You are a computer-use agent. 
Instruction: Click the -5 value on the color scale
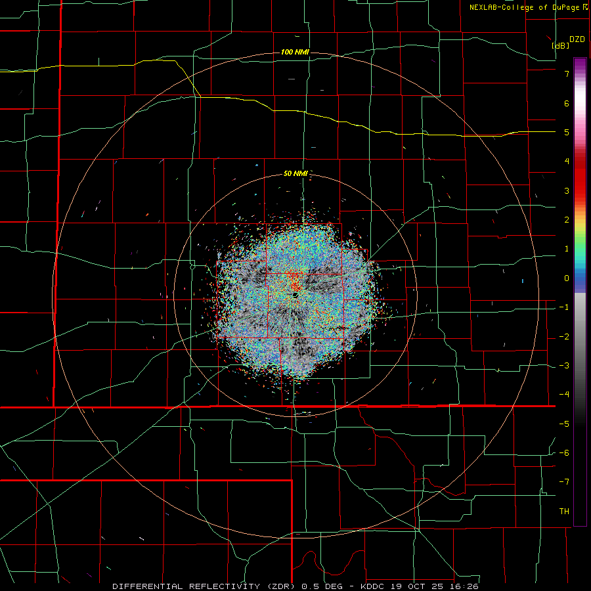click(x=564, y=424)
